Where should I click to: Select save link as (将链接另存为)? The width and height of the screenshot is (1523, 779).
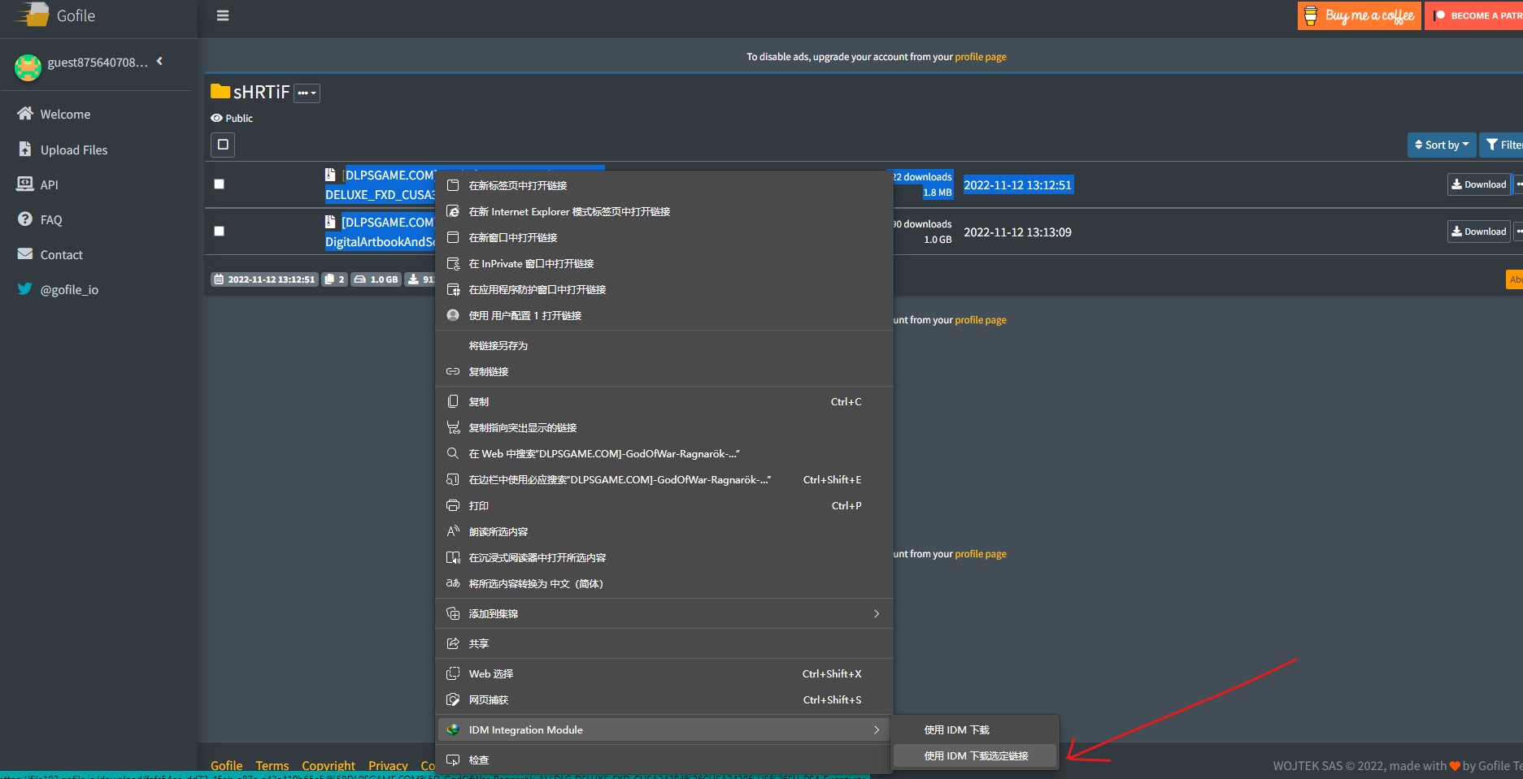tap(664, 346)
